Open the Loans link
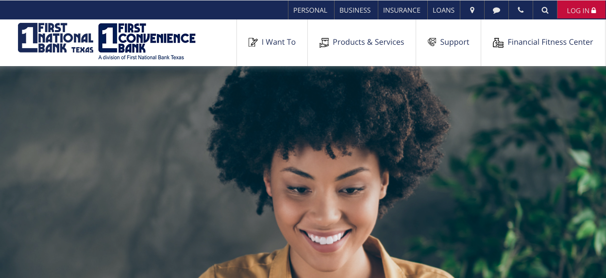The width and height of the screenshot is (606, 278). point(443,10)
